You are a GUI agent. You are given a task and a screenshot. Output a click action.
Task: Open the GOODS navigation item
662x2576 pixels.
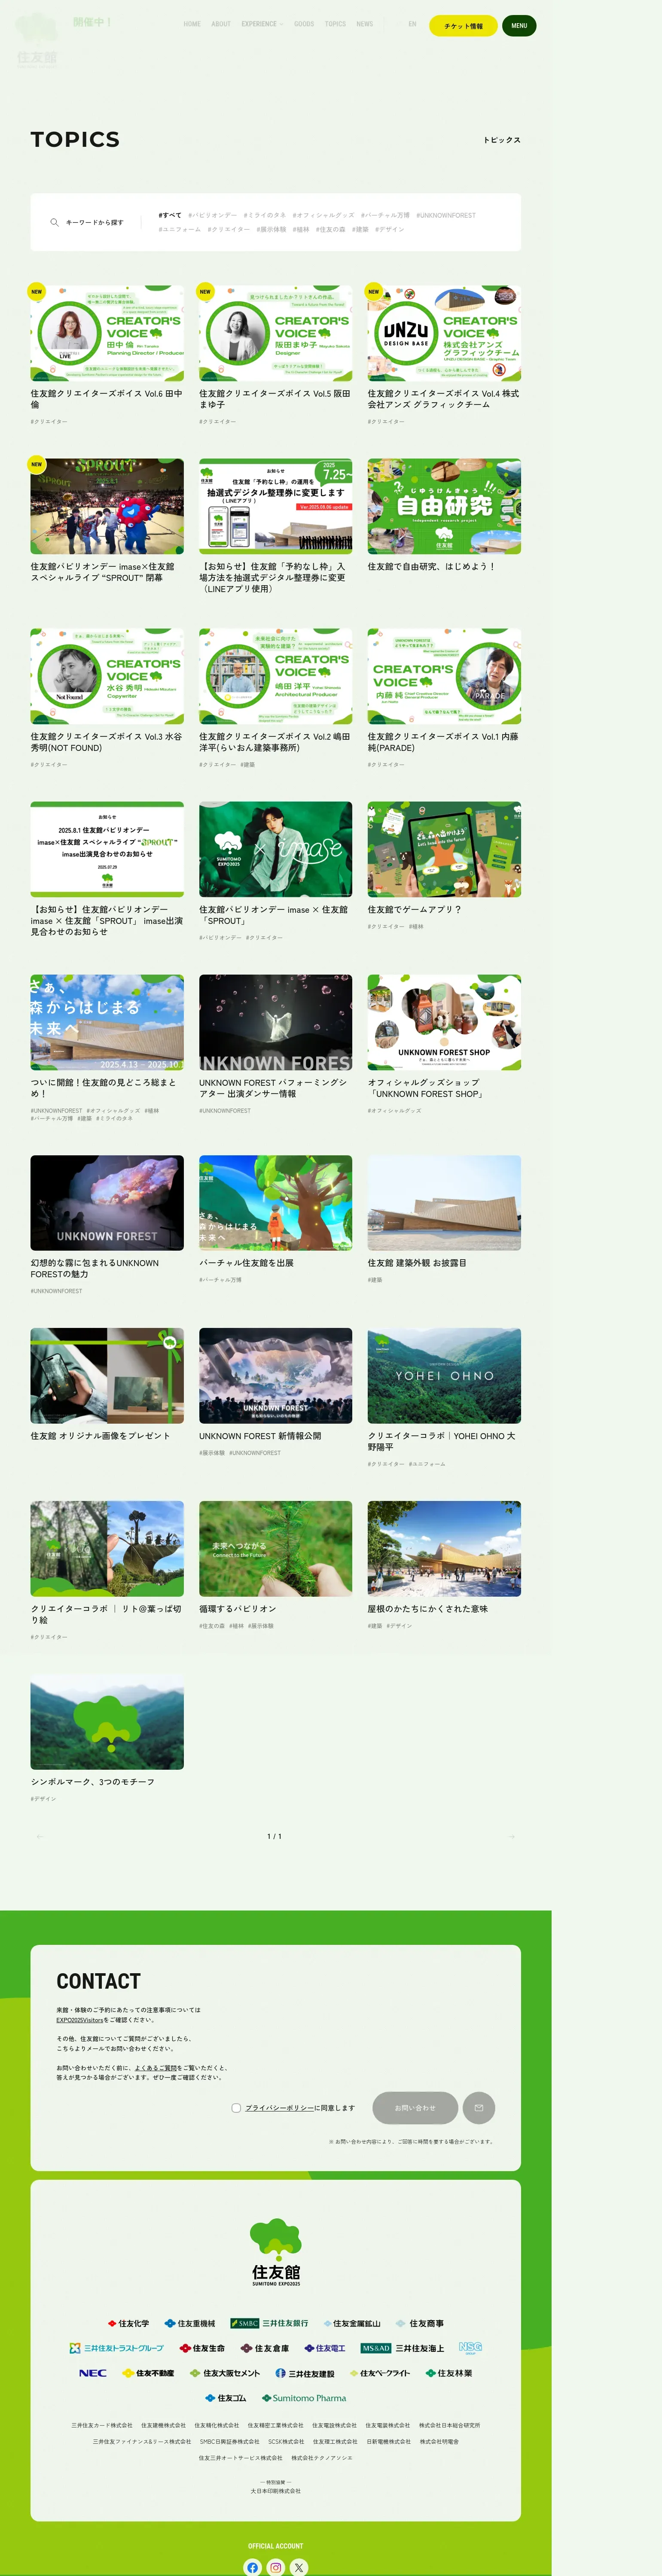tap(304, 24)
